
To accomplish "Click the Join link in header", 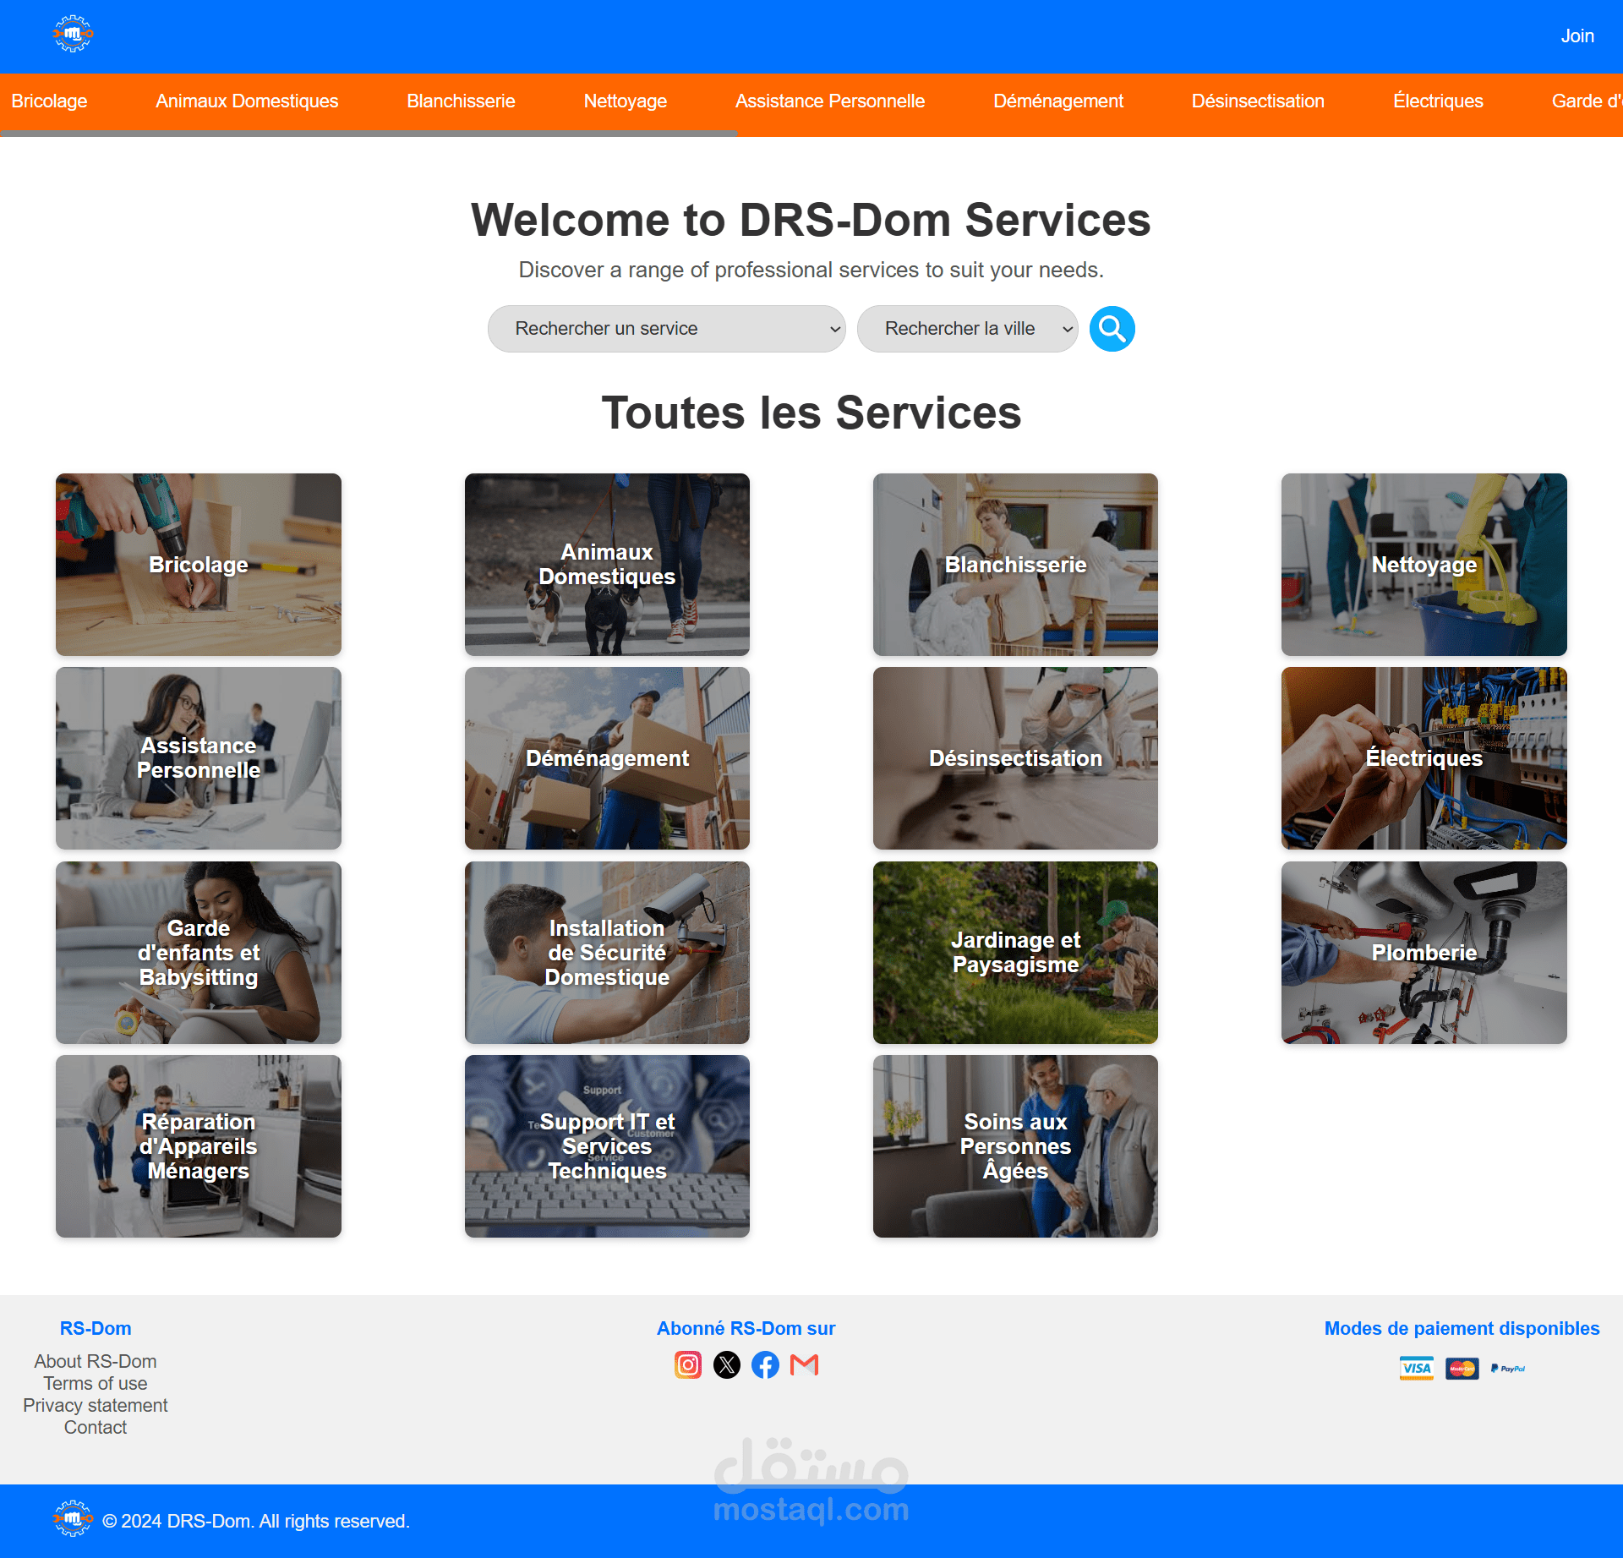I will [1577, 36].
